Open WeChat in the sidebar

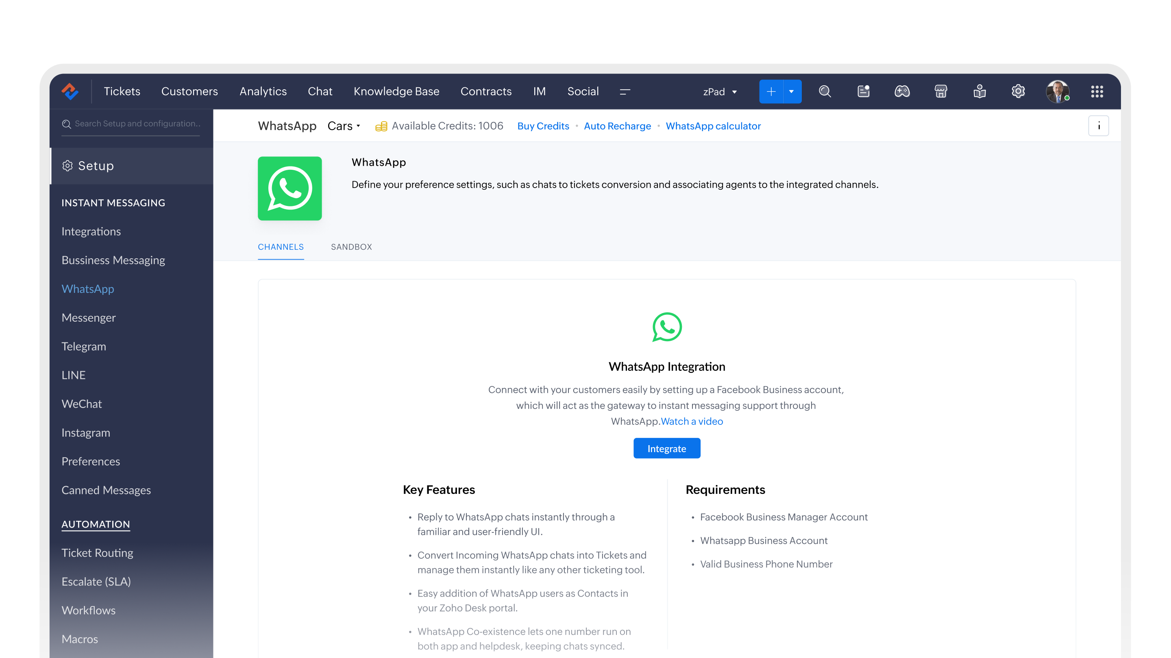point(81,404)
